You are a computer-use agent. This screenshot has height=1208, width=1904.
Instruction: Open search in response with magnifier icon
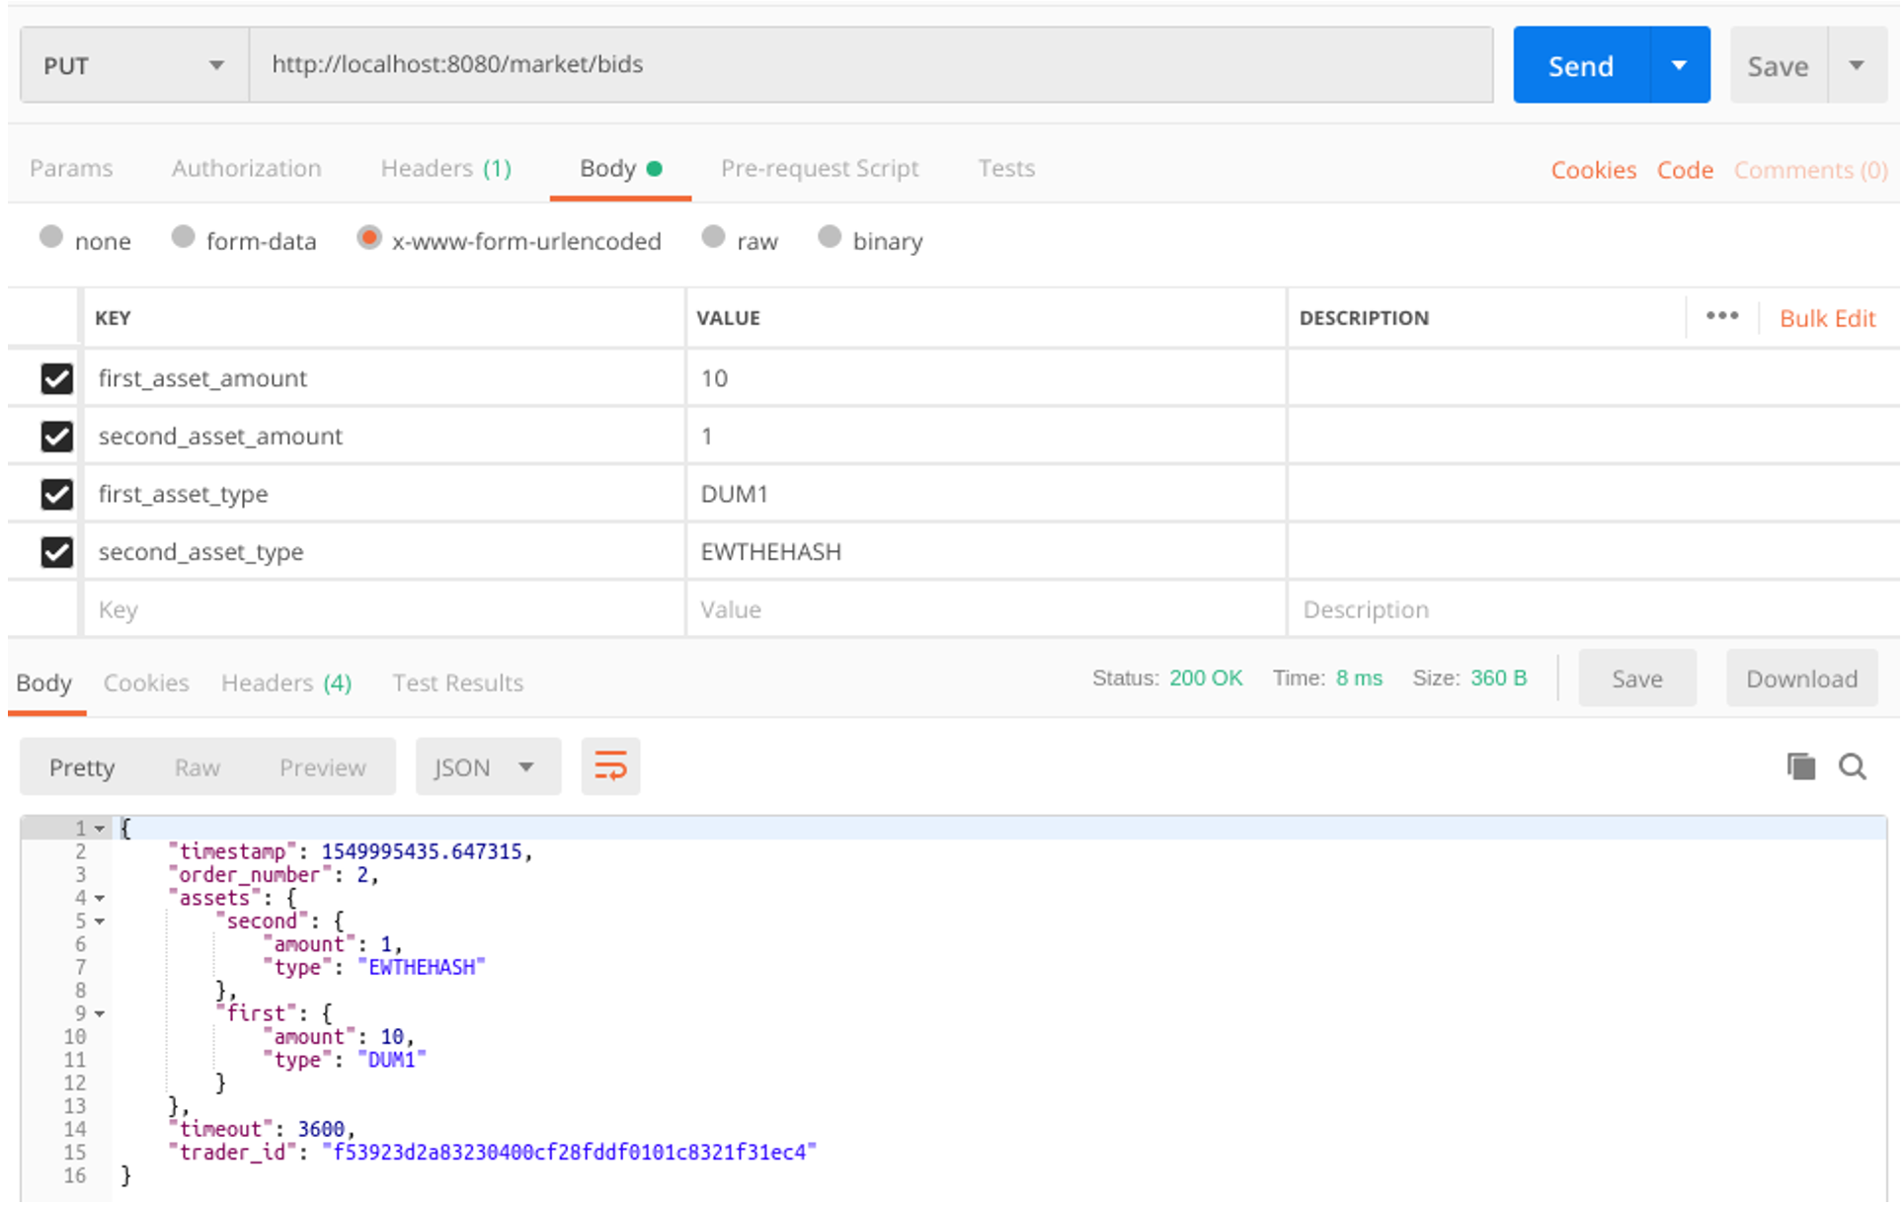[x=1852, y=766]
